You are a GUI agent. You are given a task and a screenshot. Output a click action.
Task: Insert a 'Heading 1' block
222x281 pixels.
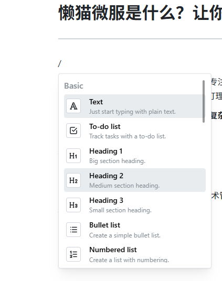pos(135,156)
